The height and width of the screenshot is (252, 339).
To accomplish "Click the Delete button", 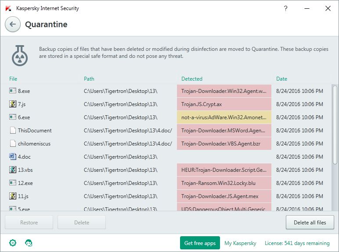I will (x=82, y=223).
